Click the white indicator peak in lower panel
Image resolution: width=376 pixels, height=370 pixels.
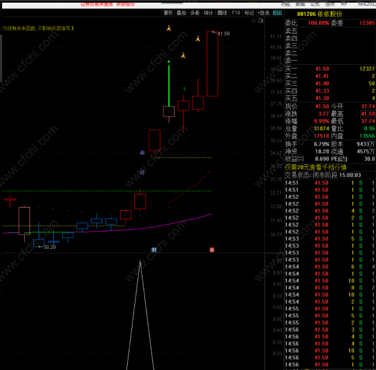tap(140, 262)
